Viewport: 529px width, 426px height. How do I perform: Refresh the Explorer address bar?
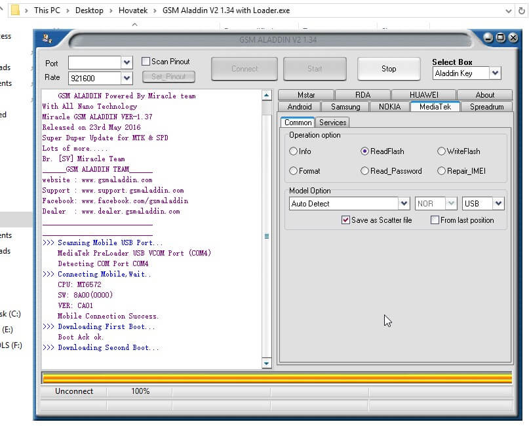tap(522, 10)
